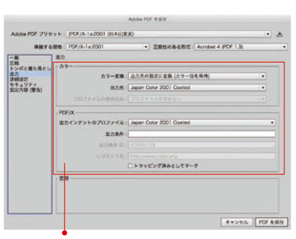
Task: Open the Acrobat 4 (PDF 1.3) compatibility dropdown
Action: click(x=241, y=47)
